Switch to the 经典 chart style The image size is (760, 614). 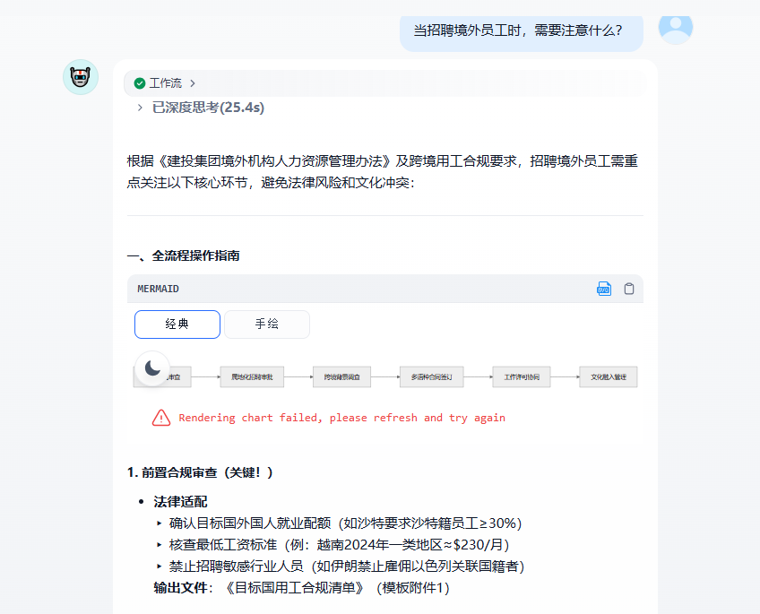(x=177, y=324)
